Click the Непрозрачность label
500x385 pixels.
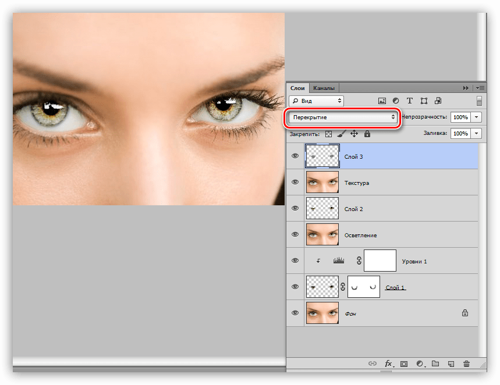(x=424, y=117)
